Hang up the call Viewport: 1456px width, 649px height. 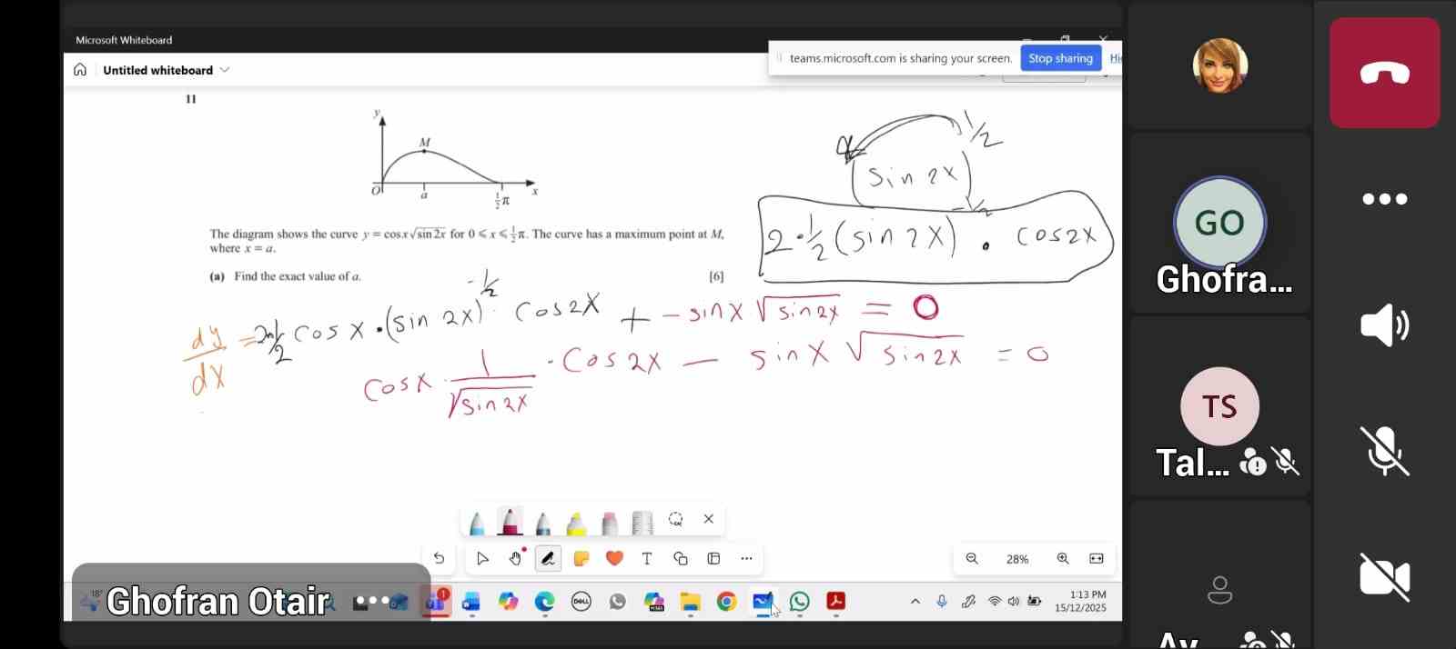tap(1384, 73)
